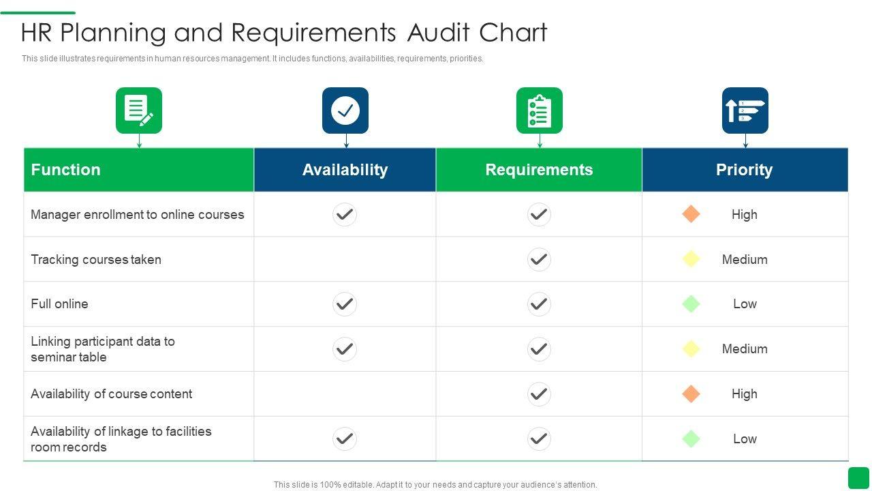Select 'Availability of course content' text
The height and width of the screenshot is (491, 872).
111,393
